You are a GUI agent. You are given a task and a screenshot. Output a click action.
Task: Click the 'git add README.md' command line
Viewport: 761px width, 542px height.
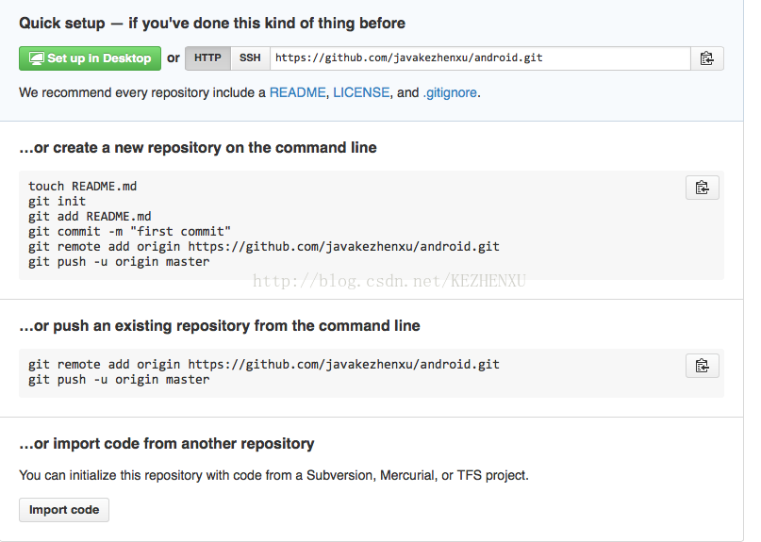point(90,217)
